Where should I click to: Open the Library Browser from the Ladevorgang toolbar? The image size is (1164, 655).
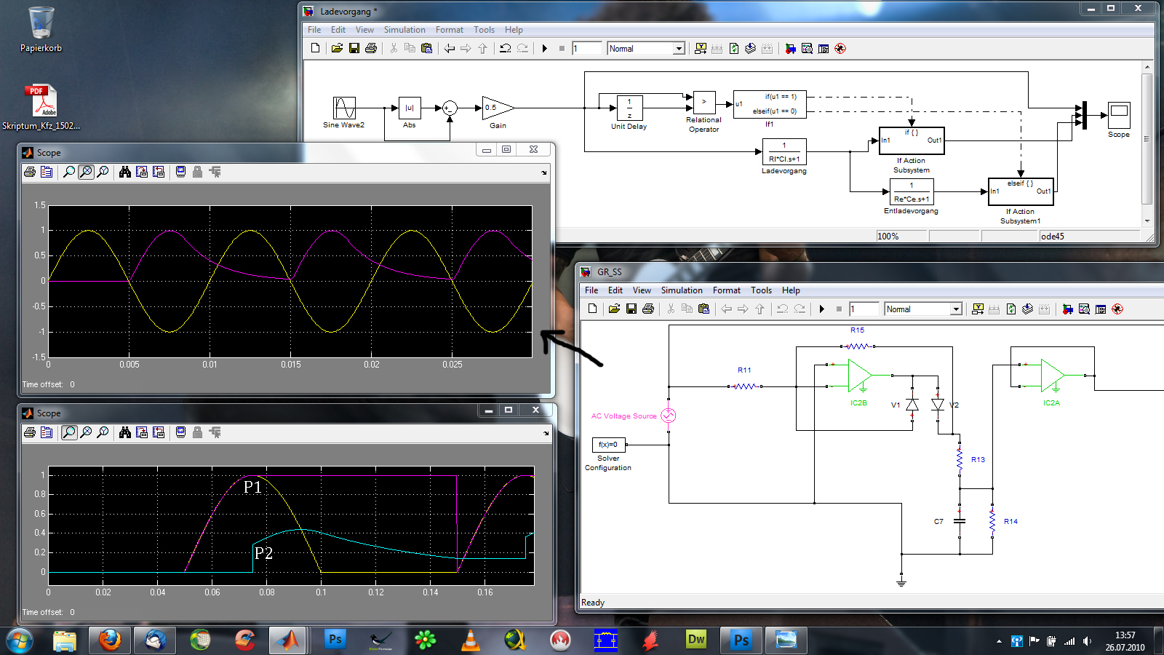coord(790,49)
